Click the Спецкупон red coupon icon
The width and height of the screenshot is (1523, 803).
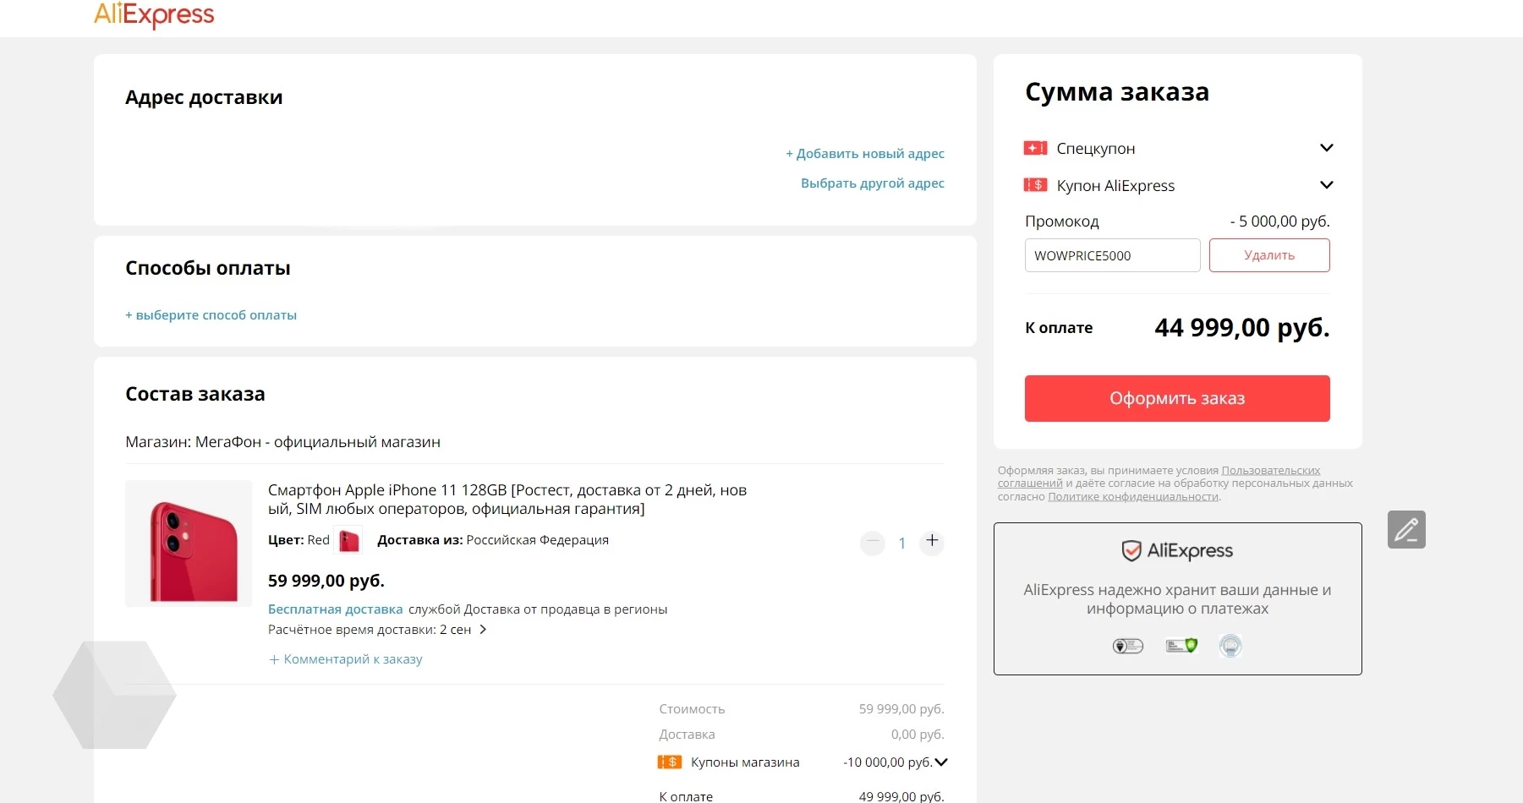point(1035,148)
